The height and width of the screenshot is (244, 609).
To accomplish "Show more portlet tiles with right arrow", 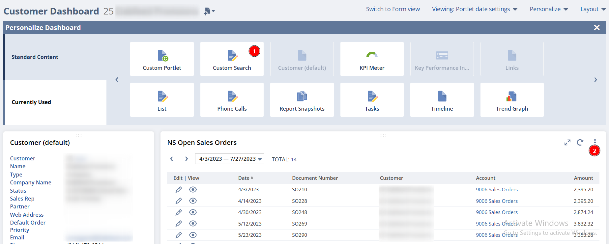I will (x=595, y=80).
